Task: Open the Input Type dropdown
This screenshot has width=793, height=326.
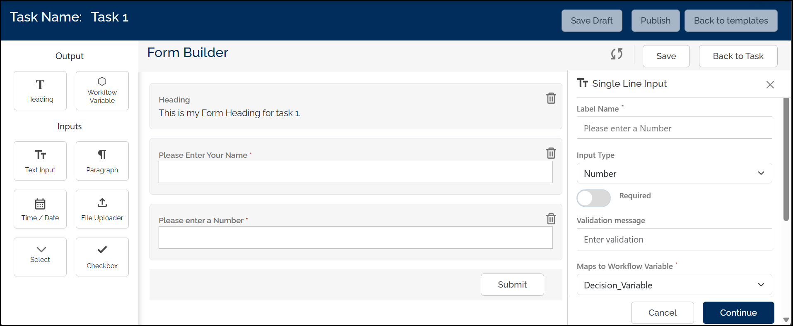Action: [674, 174]
